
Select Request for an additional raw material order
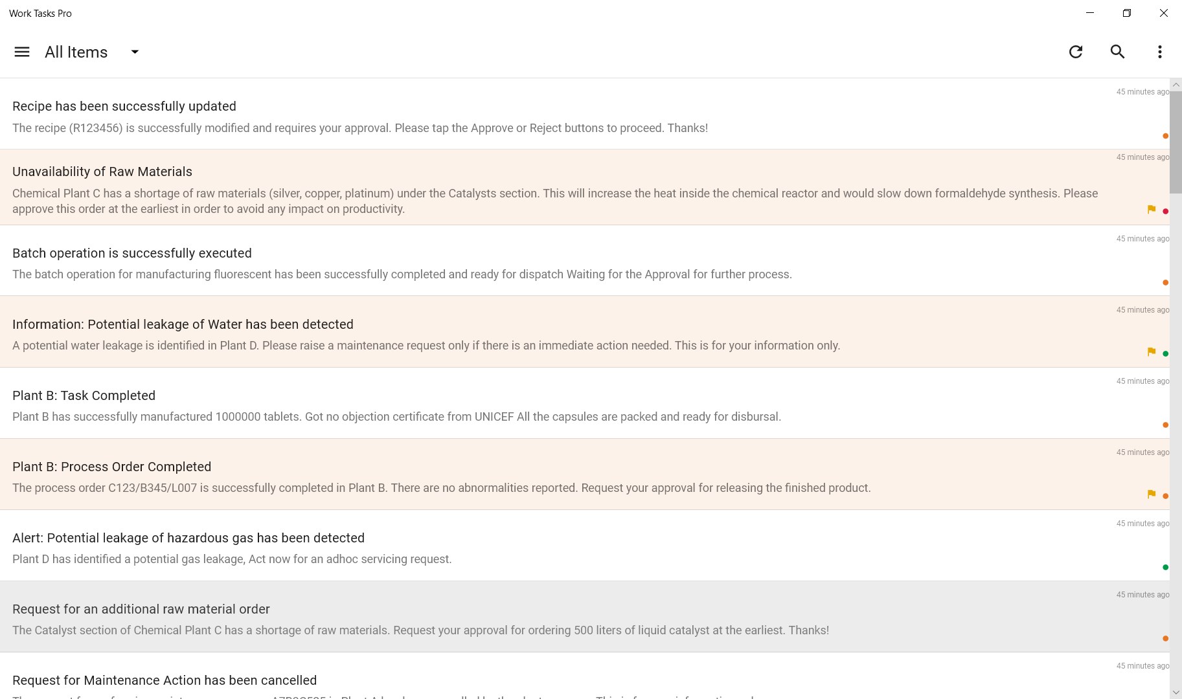point(141,609)
